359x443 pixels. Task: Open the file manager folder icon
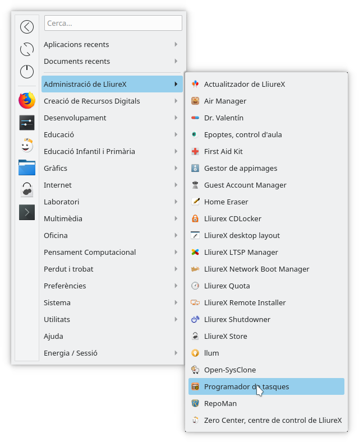tap(27, 167)
